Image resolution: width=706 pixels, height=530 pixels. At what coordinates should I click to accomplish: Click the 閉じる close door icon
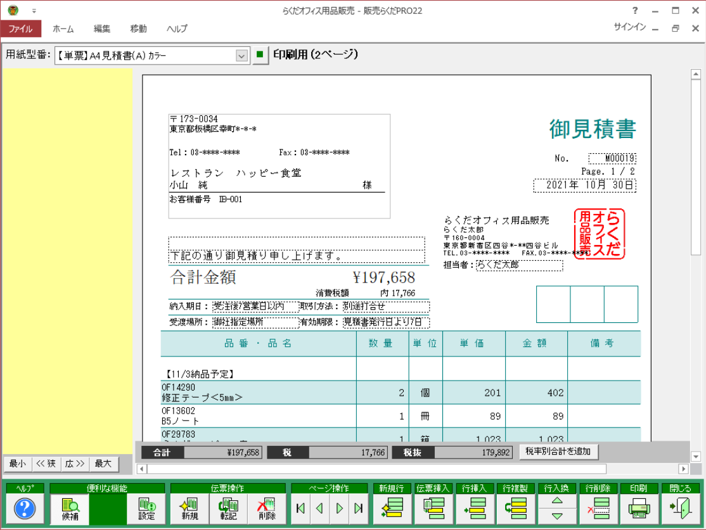click(681, 508)
